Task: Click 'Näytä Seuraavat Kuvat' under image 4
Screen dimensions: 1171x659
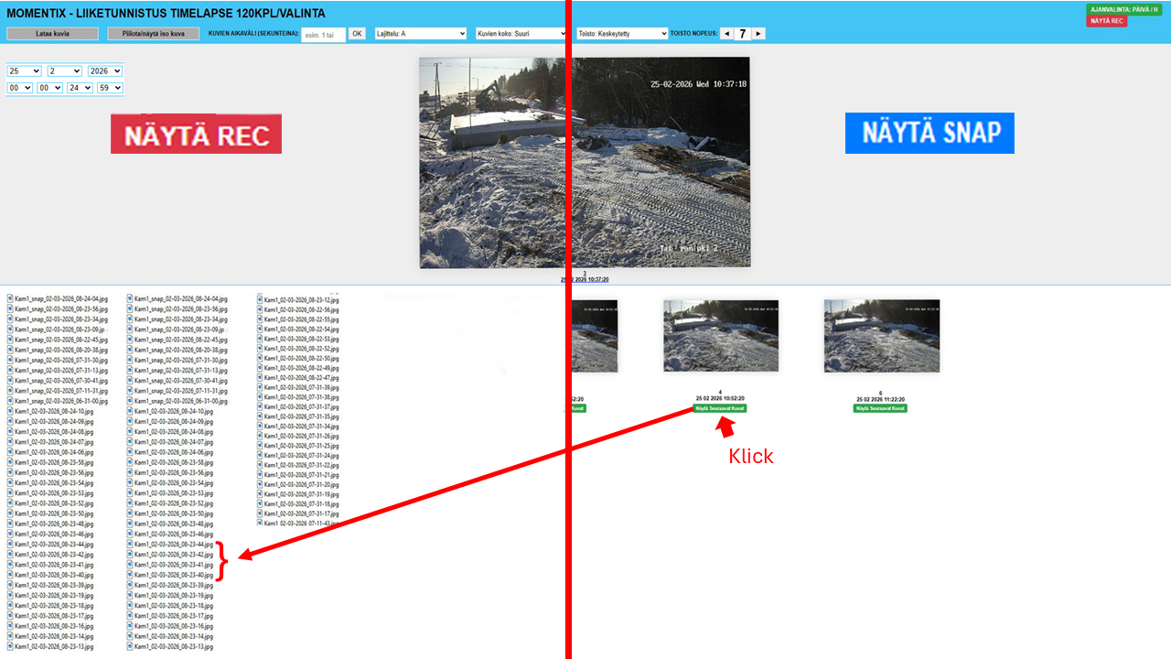Action: [720, 408]
